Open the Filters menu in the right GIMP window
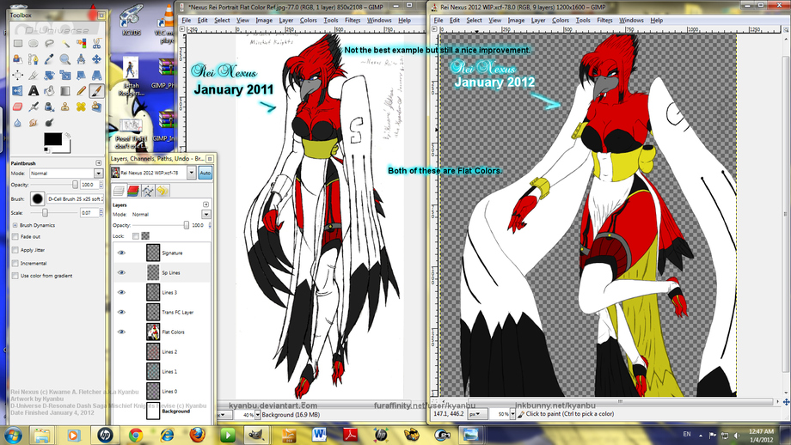 (604, 20)
